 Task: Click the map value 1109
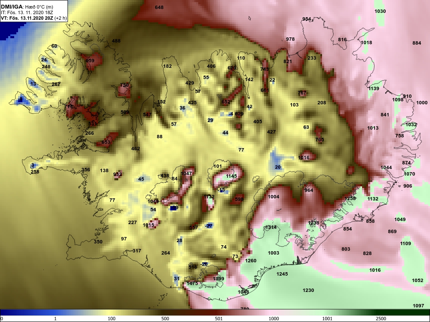(x=405, y=244)
